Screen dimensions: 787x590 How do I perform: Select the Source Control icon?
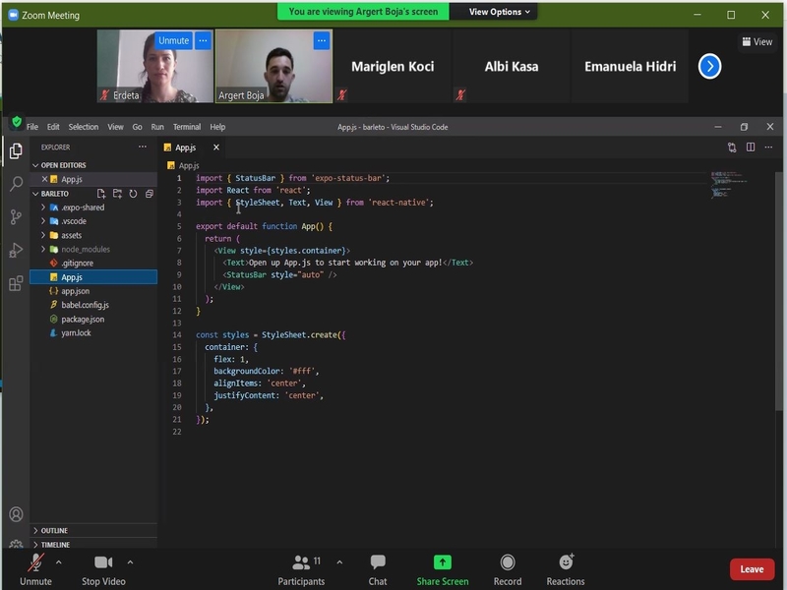(x=14, y=218)
